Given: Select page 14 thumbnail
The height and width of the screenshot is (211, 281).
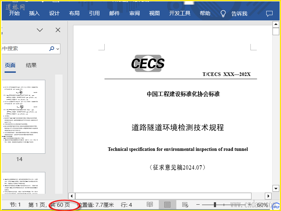Looking at the screenshot, I should [x=23, y=117].
